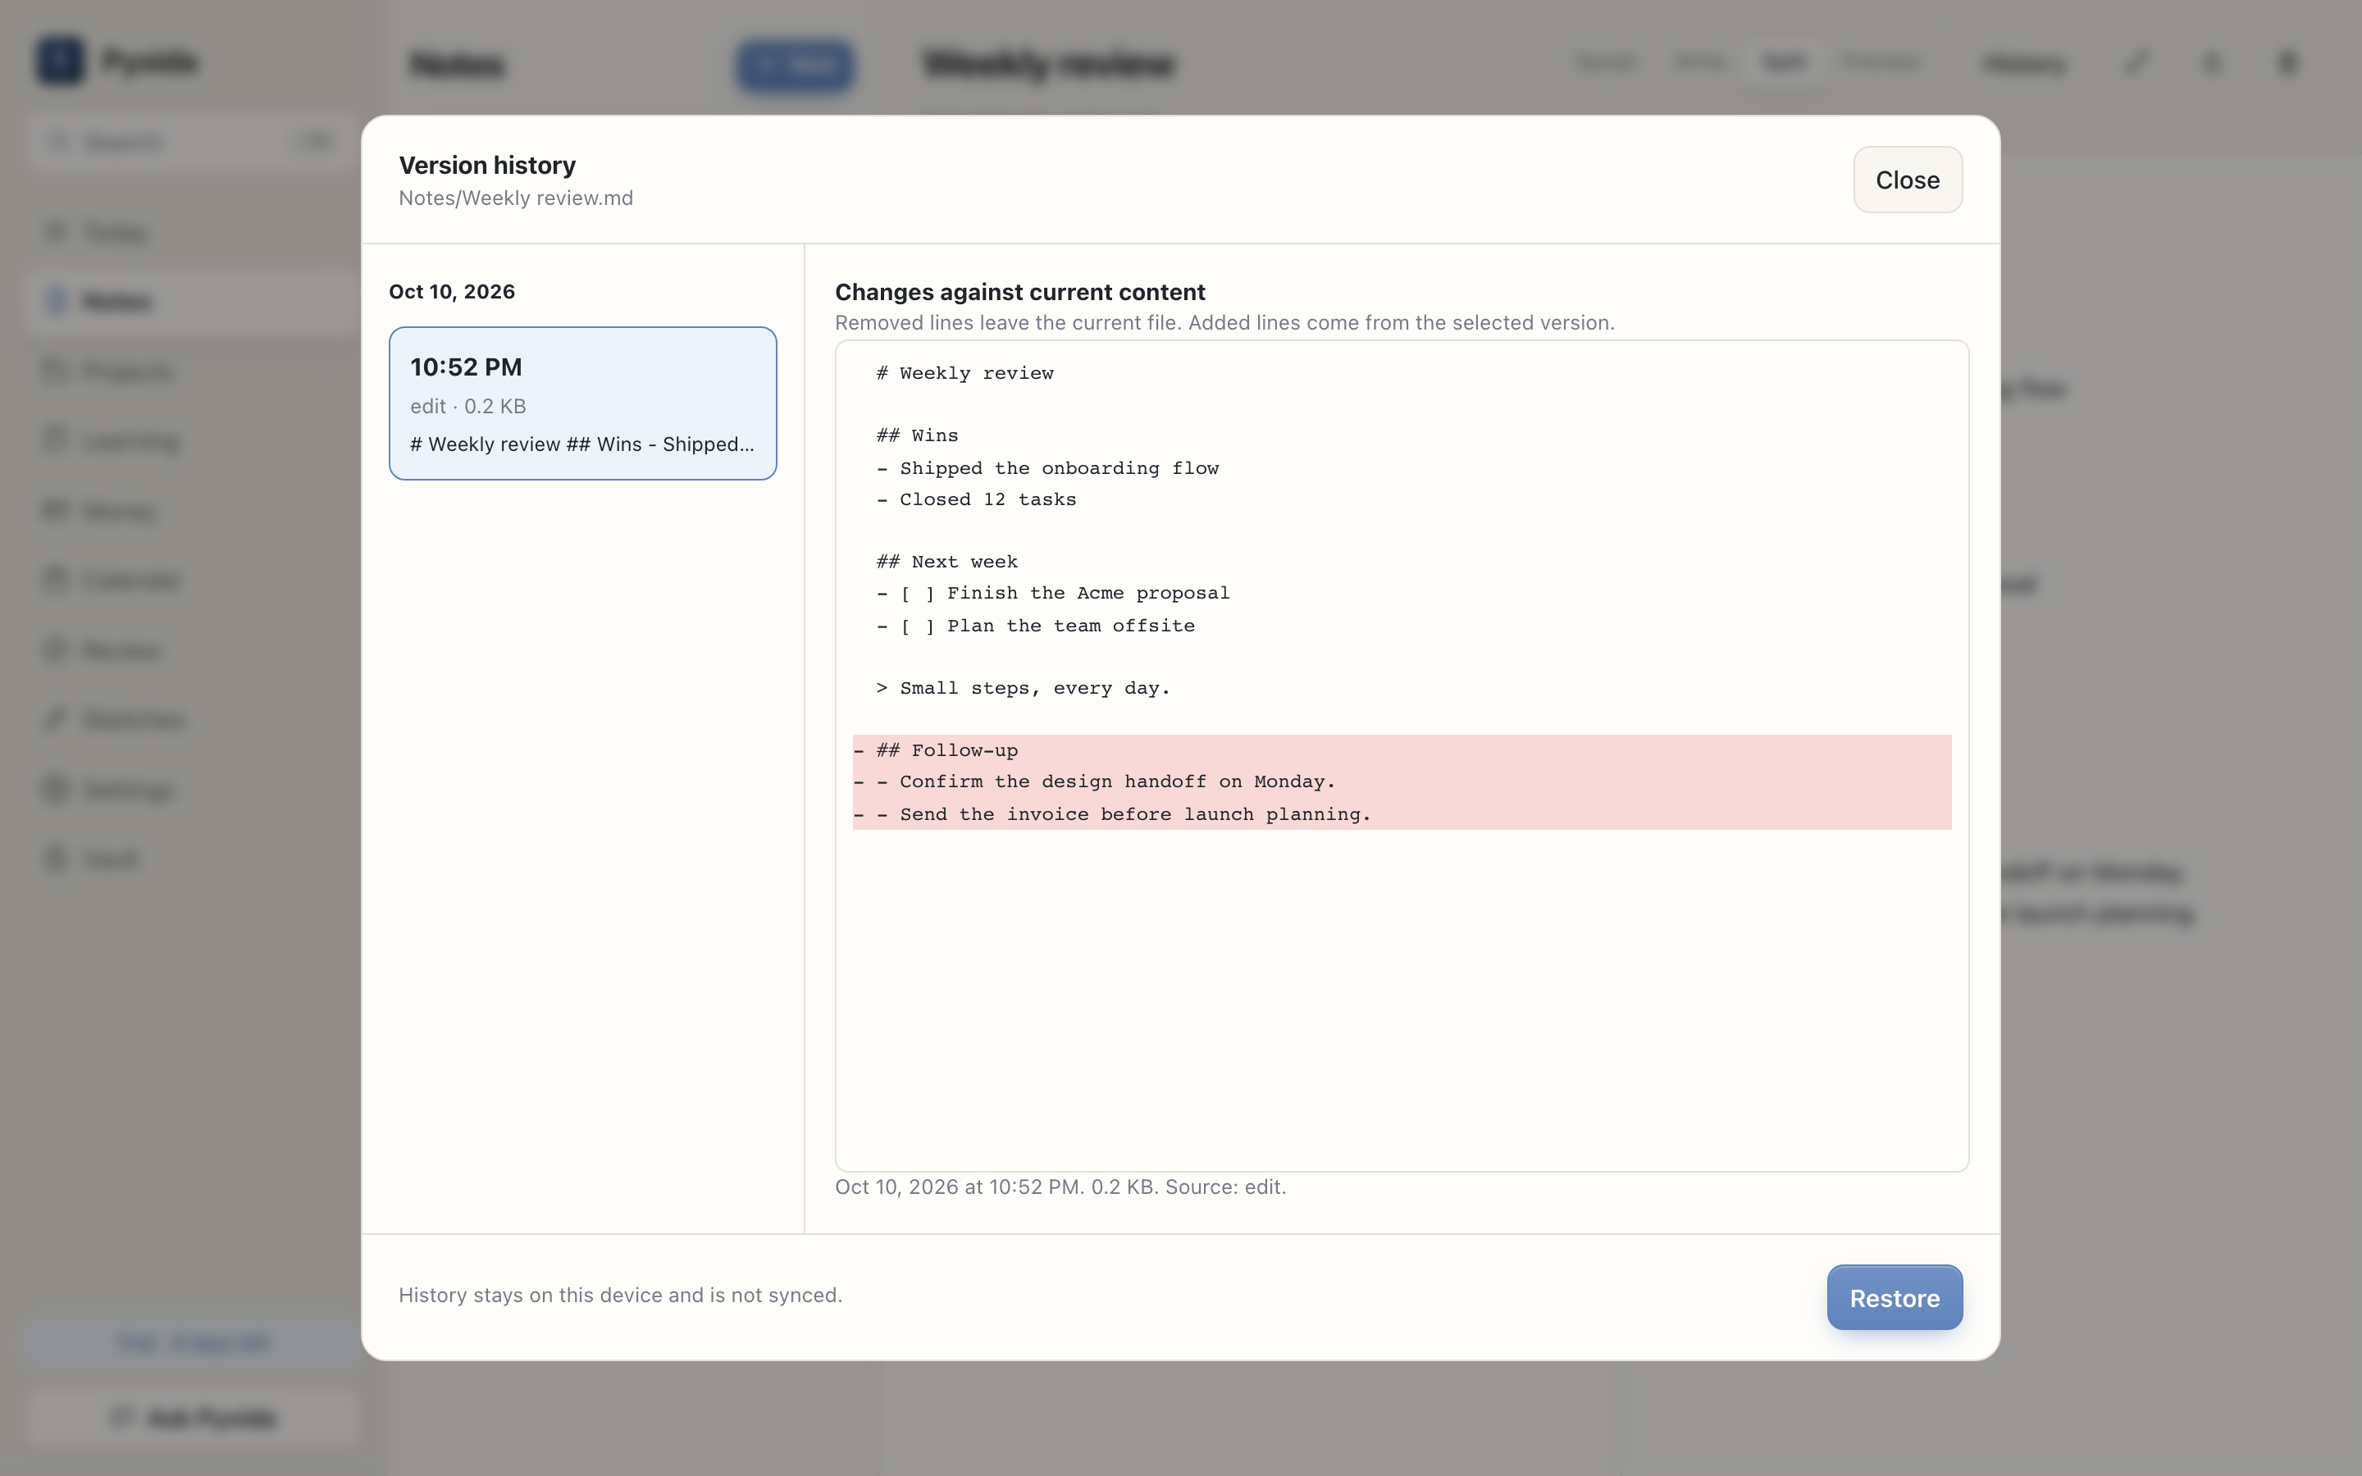This screenshot has height=1476, width=2362.
Task: Click the 'Closed 12 tasks' diff line
Action: pyautogui.click(x=1402, y=499)
